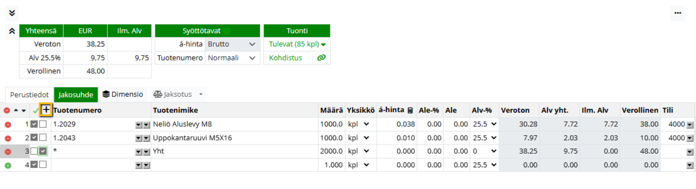
Task: Tick the second checkbox on row 2
Action: (x=43, y=138)
